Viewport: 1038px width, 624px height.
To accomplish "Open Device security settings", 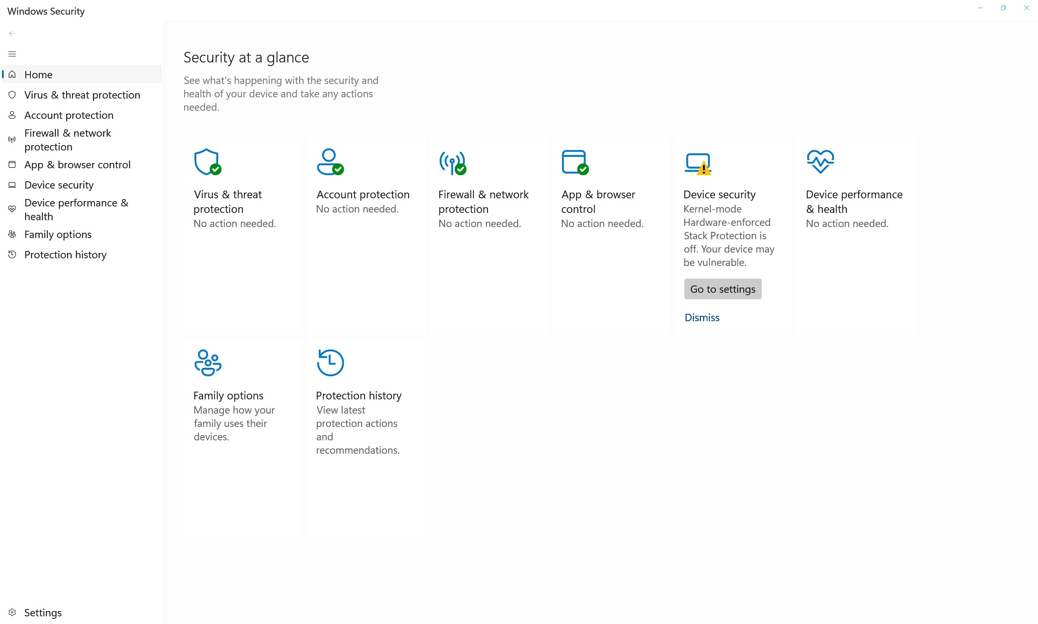I will tap(723, 289).
